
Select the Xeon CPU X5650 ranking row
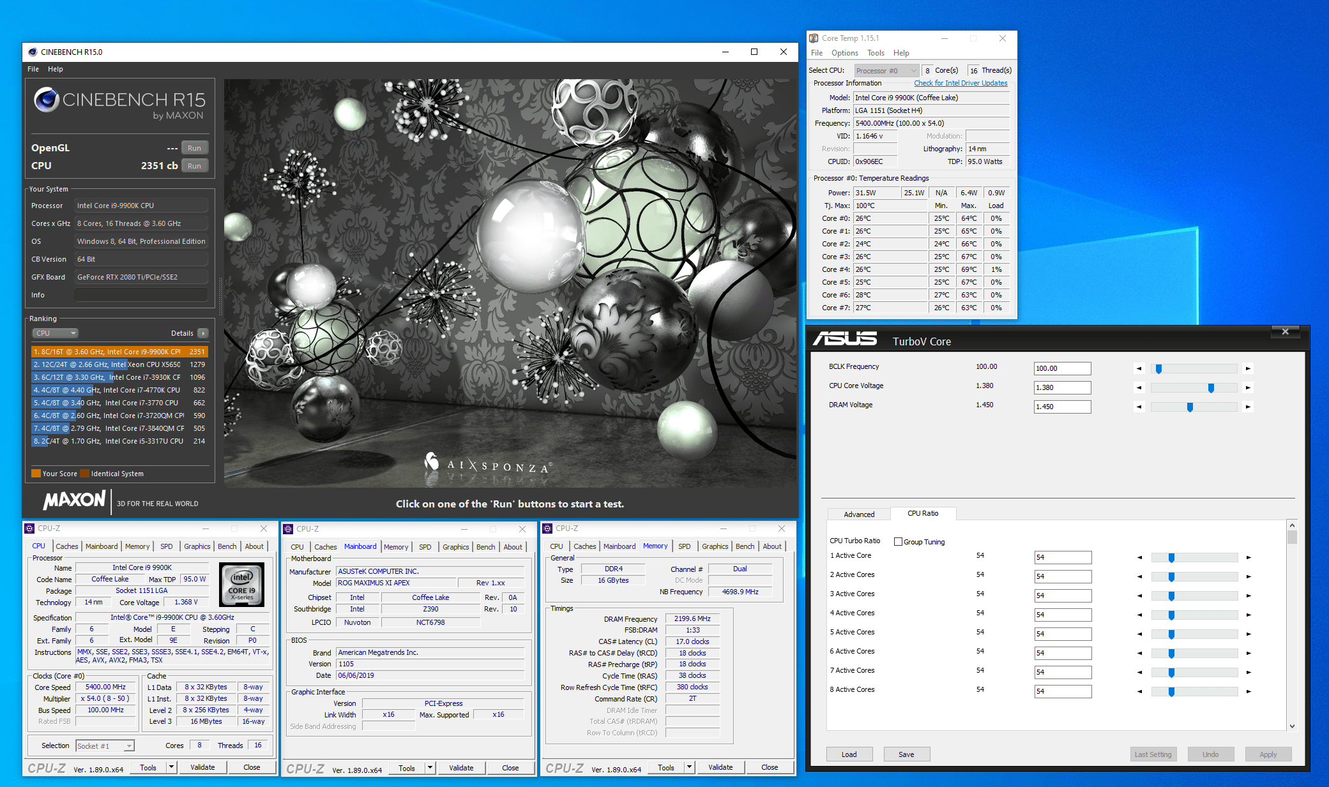click(x=119, y=364)
